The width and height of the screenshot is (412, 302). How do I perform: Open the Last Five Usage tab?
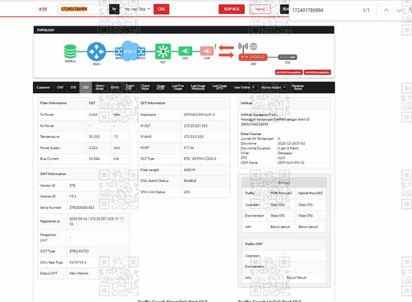pos(178,87)
